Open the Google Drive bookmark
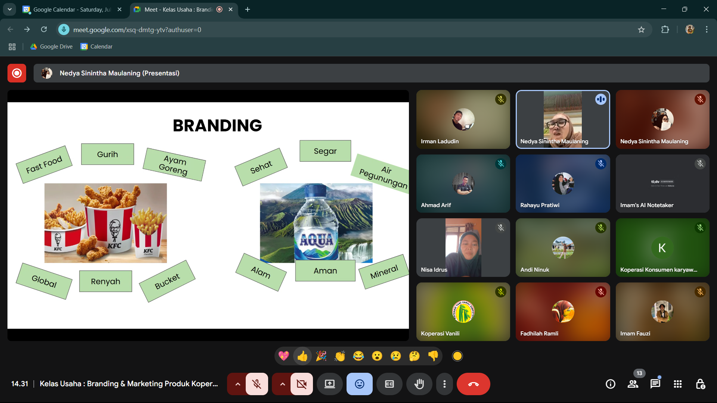Viewport: 717px width, 403px height. (x=52, y=47)
